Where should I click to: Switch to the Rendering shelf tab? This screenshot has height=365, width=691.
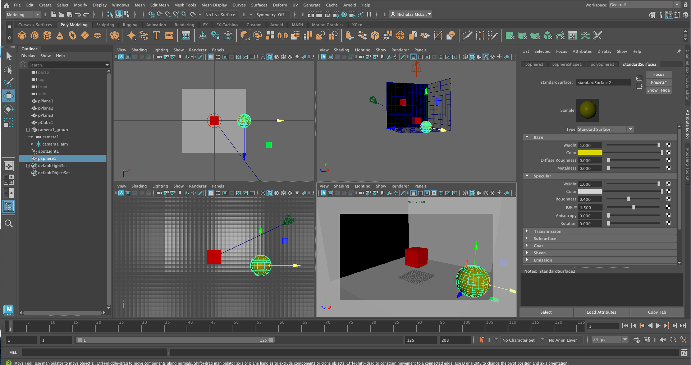click(x=184, y=25)
